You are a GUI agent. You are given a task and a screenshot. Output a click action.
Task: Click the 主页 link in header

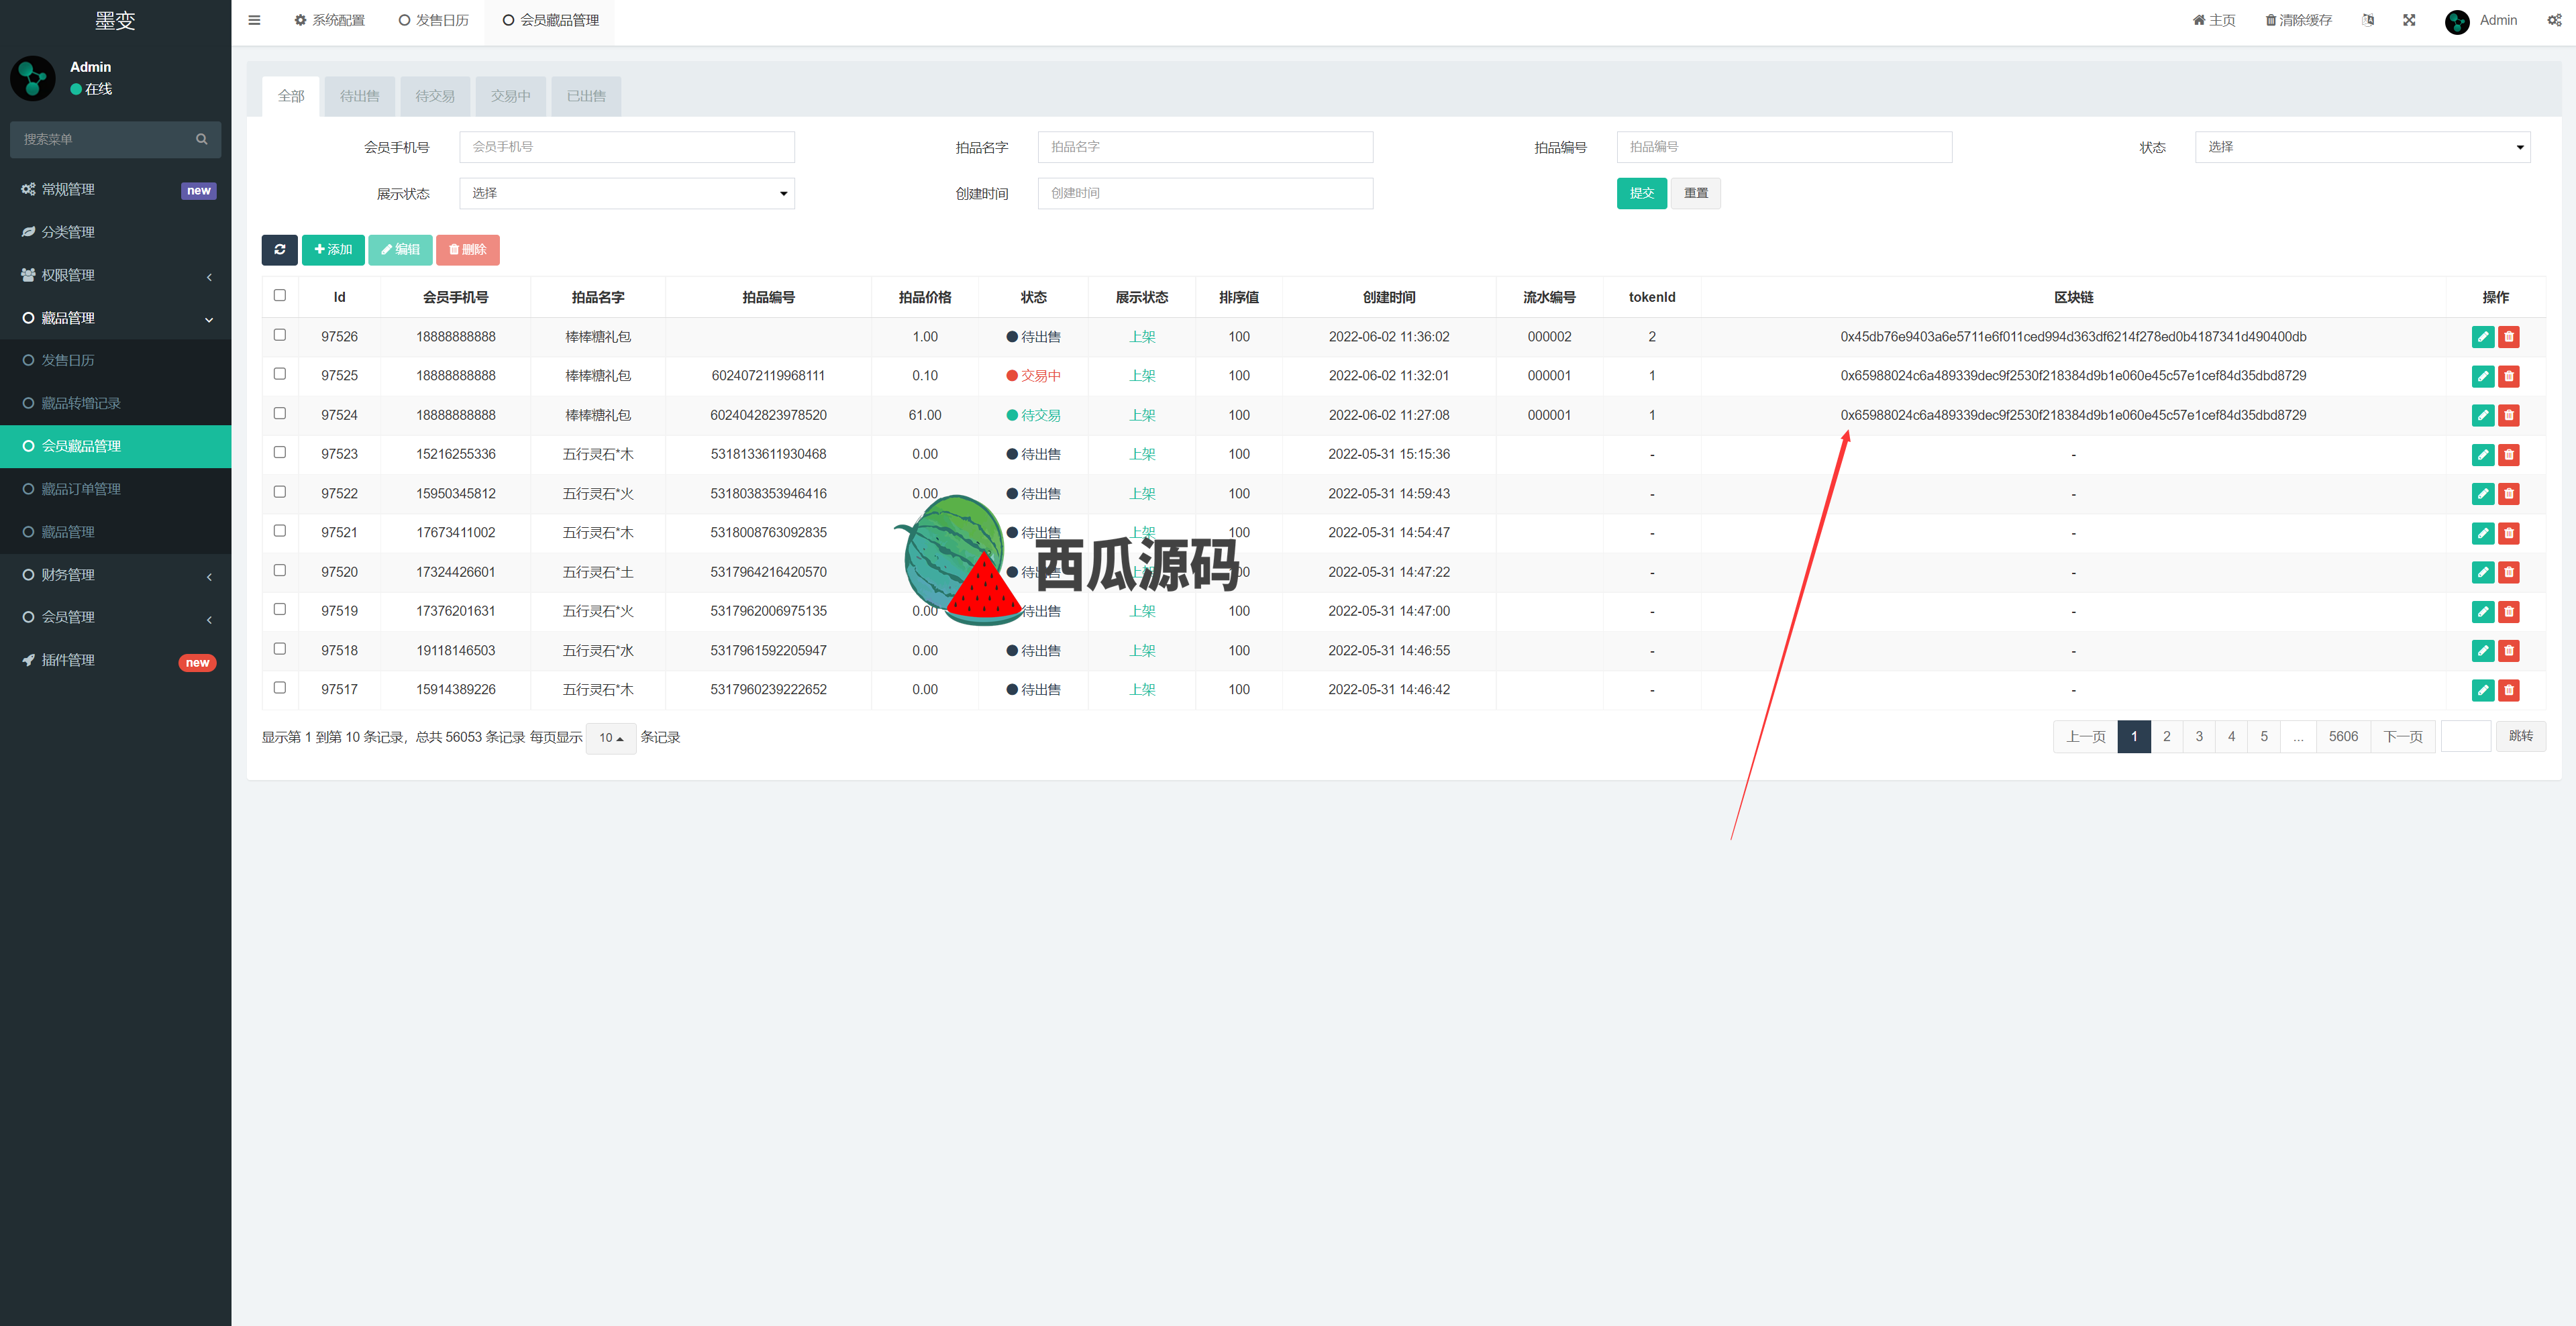point(2214,20)
